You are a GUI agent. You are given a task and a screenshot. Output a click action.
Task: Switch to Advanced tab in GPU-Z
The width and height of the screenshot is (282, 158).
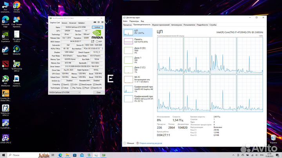[x=72, y=23]
